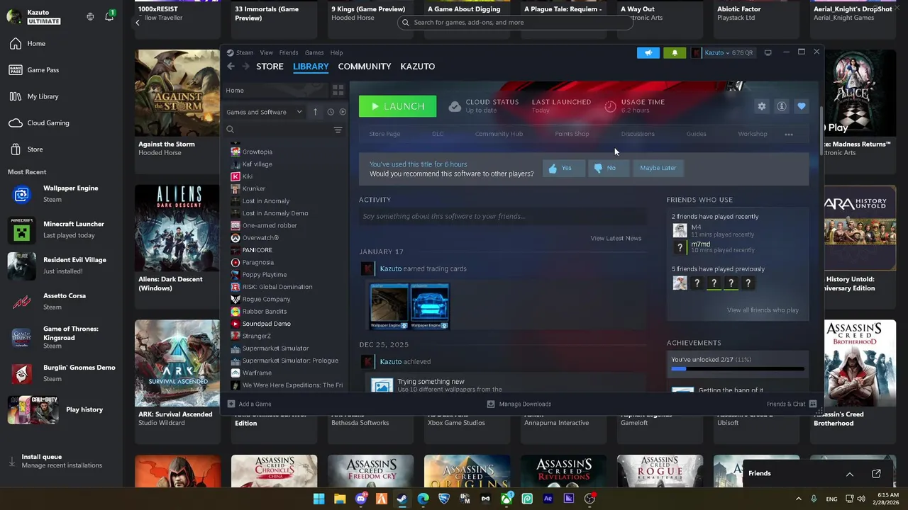
Task: Expand the Games and Software filter dropdown
Action: [x=264, y=112]
